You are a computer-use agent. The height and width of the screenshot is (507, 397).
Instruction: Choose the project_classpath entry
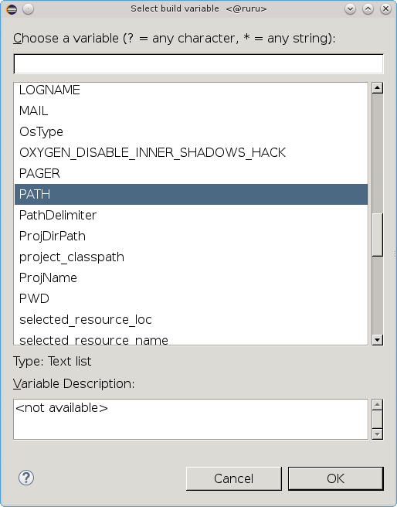(x=191, y=257)
